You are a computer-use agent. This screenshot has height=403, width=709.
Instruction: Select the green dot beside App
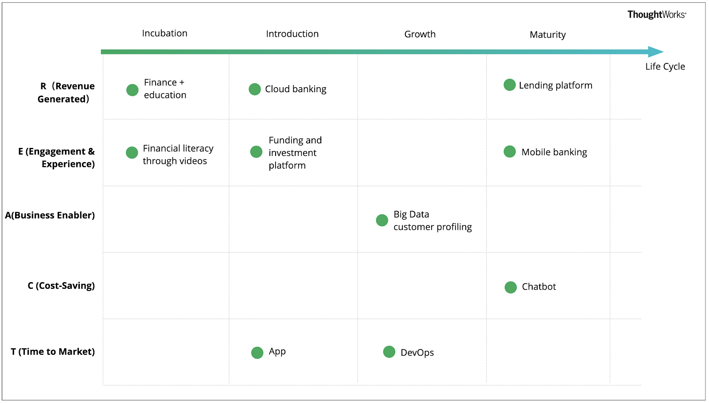pyautogui.click(x=257, y=353)
